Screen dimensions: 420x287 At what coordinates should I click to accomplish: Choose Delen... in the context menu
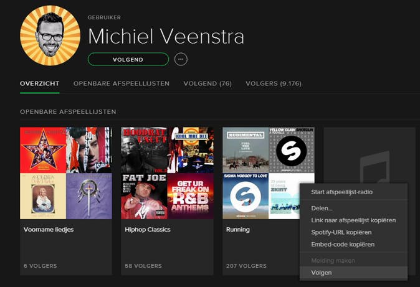click(x=353, y=208)
